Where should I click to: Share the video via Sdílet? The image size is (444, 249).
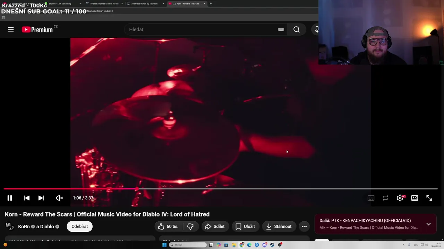click(x=215, y=227)
